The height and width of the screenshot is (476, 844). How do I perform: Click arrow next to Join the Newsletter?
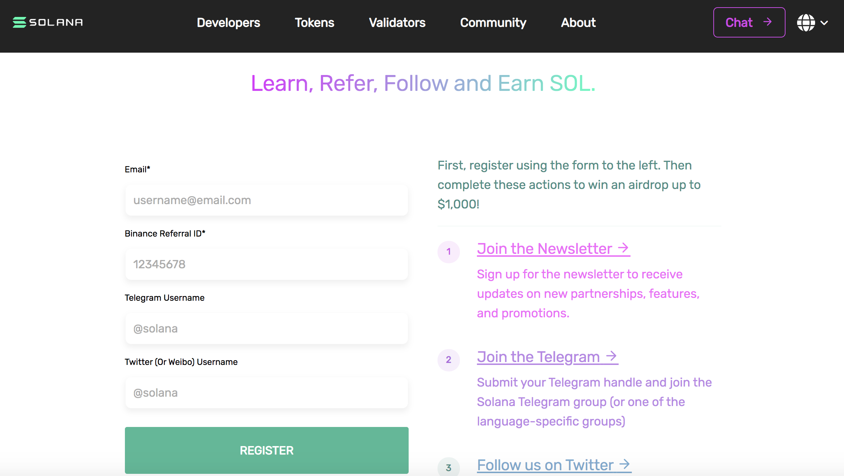(x=623, y=248)
